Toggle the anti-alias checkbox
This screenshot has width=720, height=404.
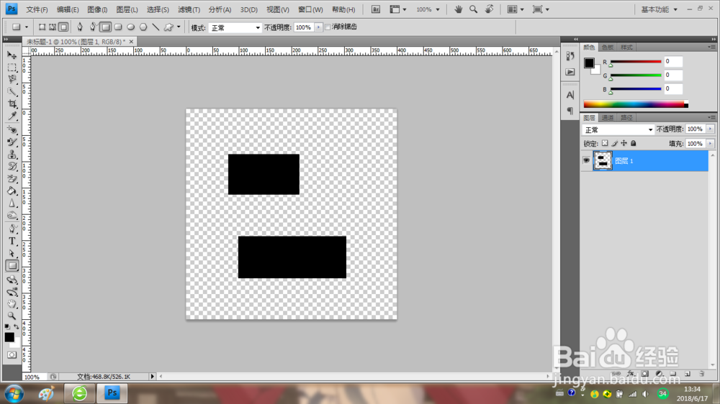(x=328, y=27)
